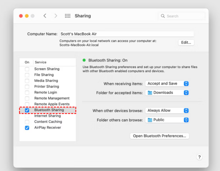Click the forward navigation arrow
Image resolution: width=220 pixels, height=171 pixels.
pos(56,16)
